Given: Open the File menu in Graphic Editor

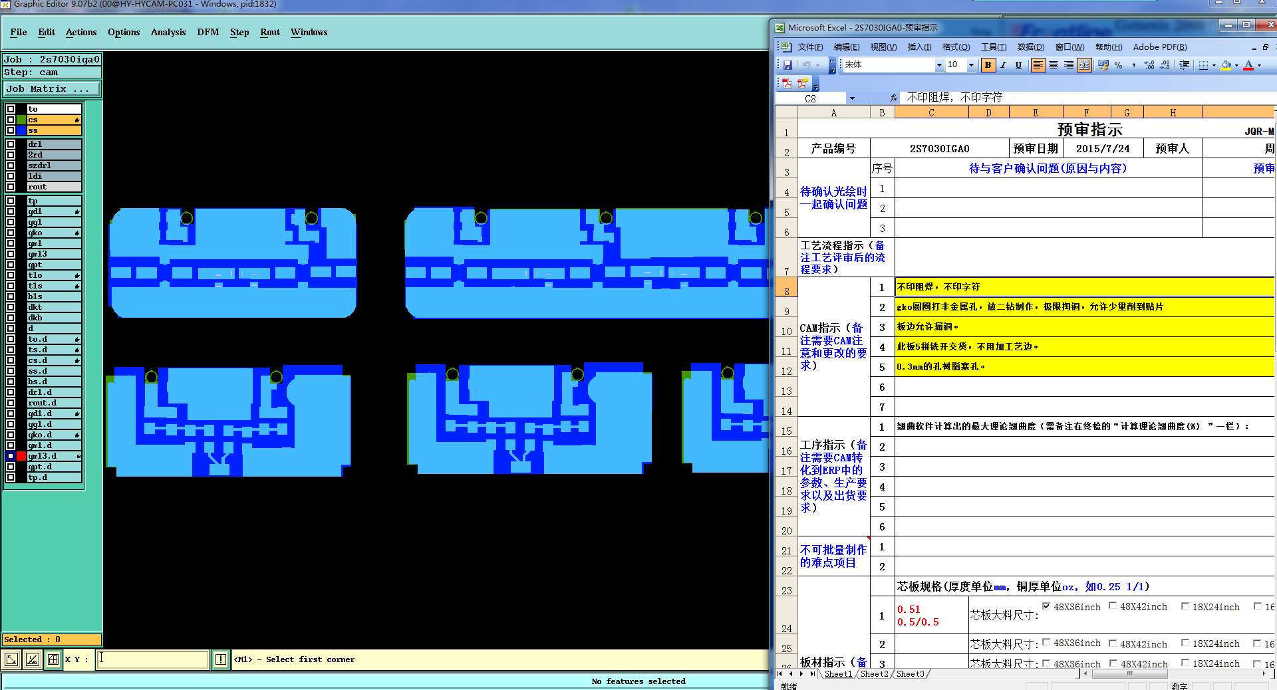Looking at the screenshot, I should (19, 32).
